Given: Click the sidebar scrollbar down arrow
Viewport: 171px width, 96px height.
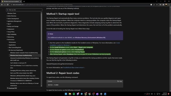Looking at the screenshot, I should tap(41, 86).
